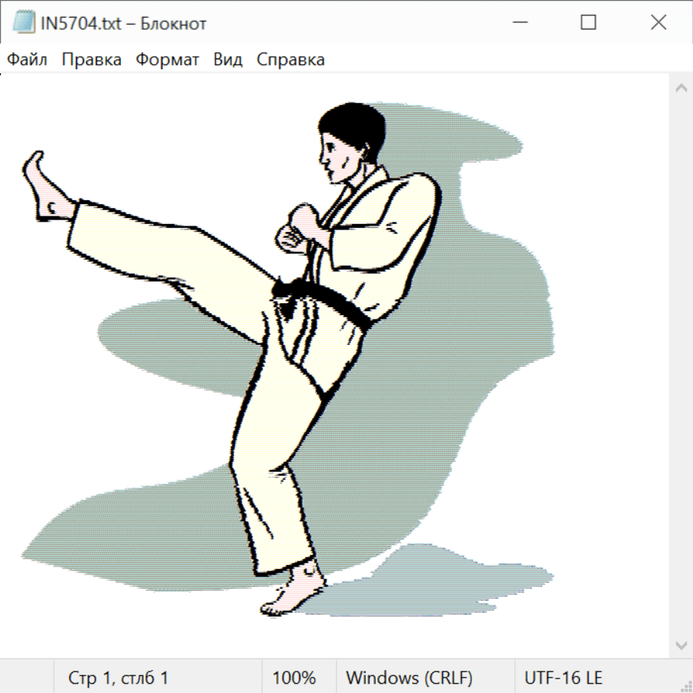Click the scrollbar down arrow
This screenshot has width=693, height=693.
click(681, 644)
